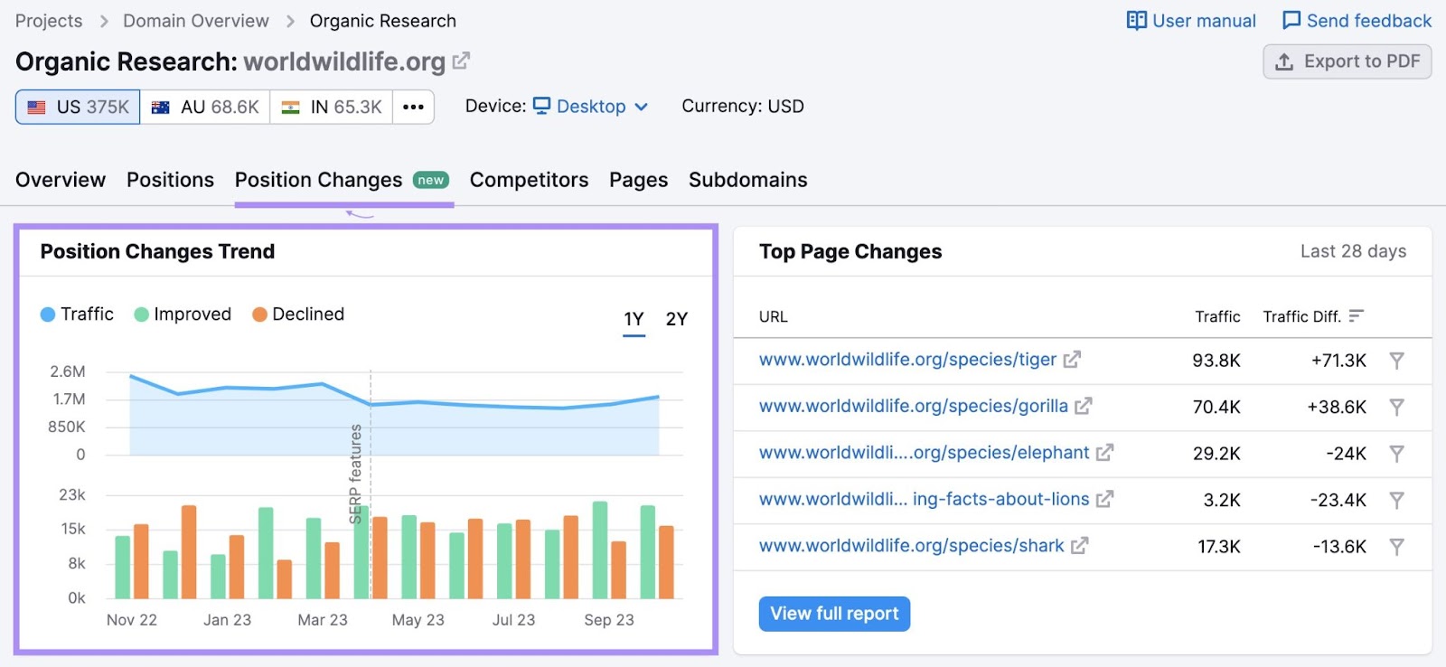The height and width of the screenshot is (667, 1446).
Task: Click the Traffic Diff. sort icon
Action: pyautogui.click(x=1356, y=315)
